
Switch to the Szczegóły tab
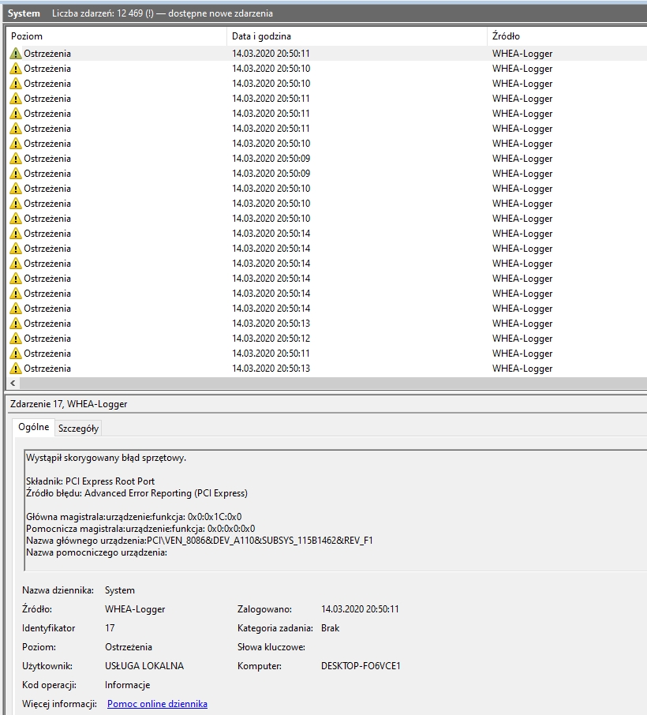[77, 428]
